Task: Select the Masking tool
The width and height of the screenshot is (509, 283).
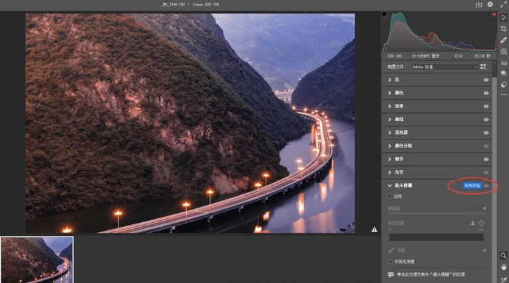Action: 504,52
